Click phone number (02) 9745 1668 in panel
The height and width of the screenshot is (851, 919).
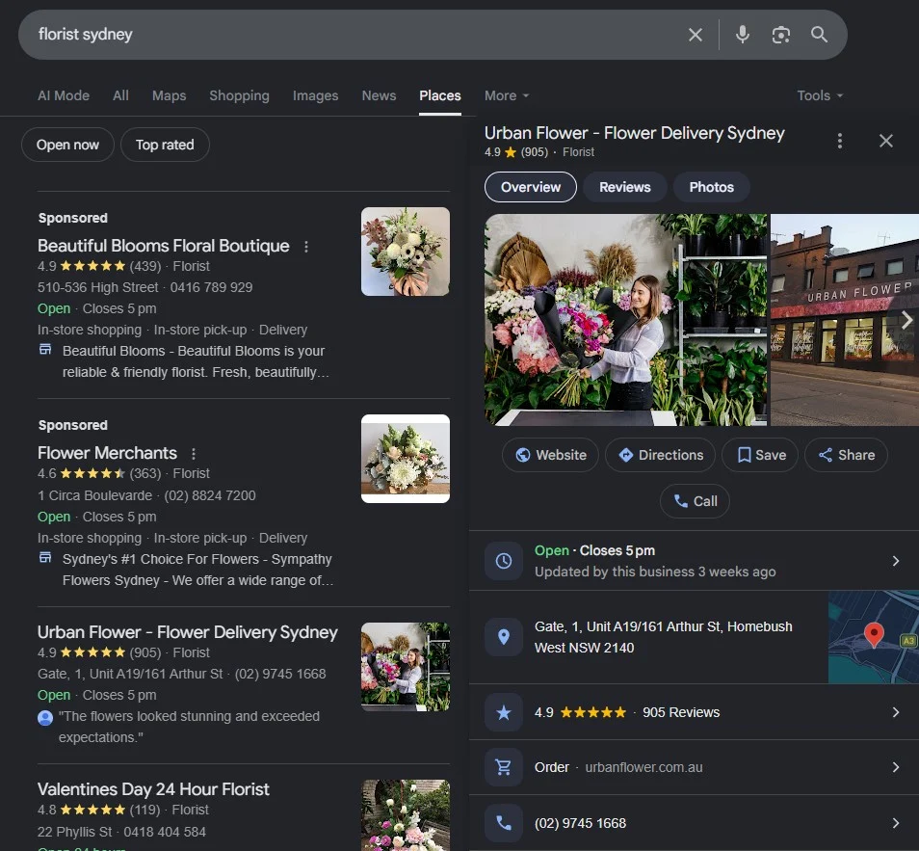[x=580, y=823]
